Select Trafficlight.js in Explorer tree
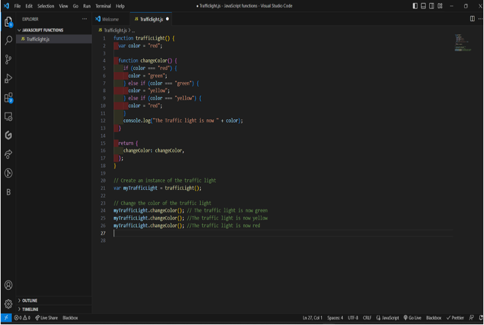Image resolution: width=484 pixels, height=325 pixels. pos(54,39)
